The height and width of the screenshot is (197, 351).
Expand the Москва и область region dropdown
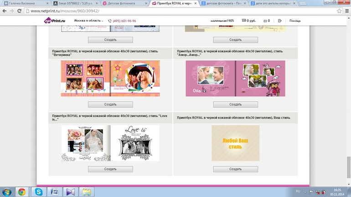(89, 20)
